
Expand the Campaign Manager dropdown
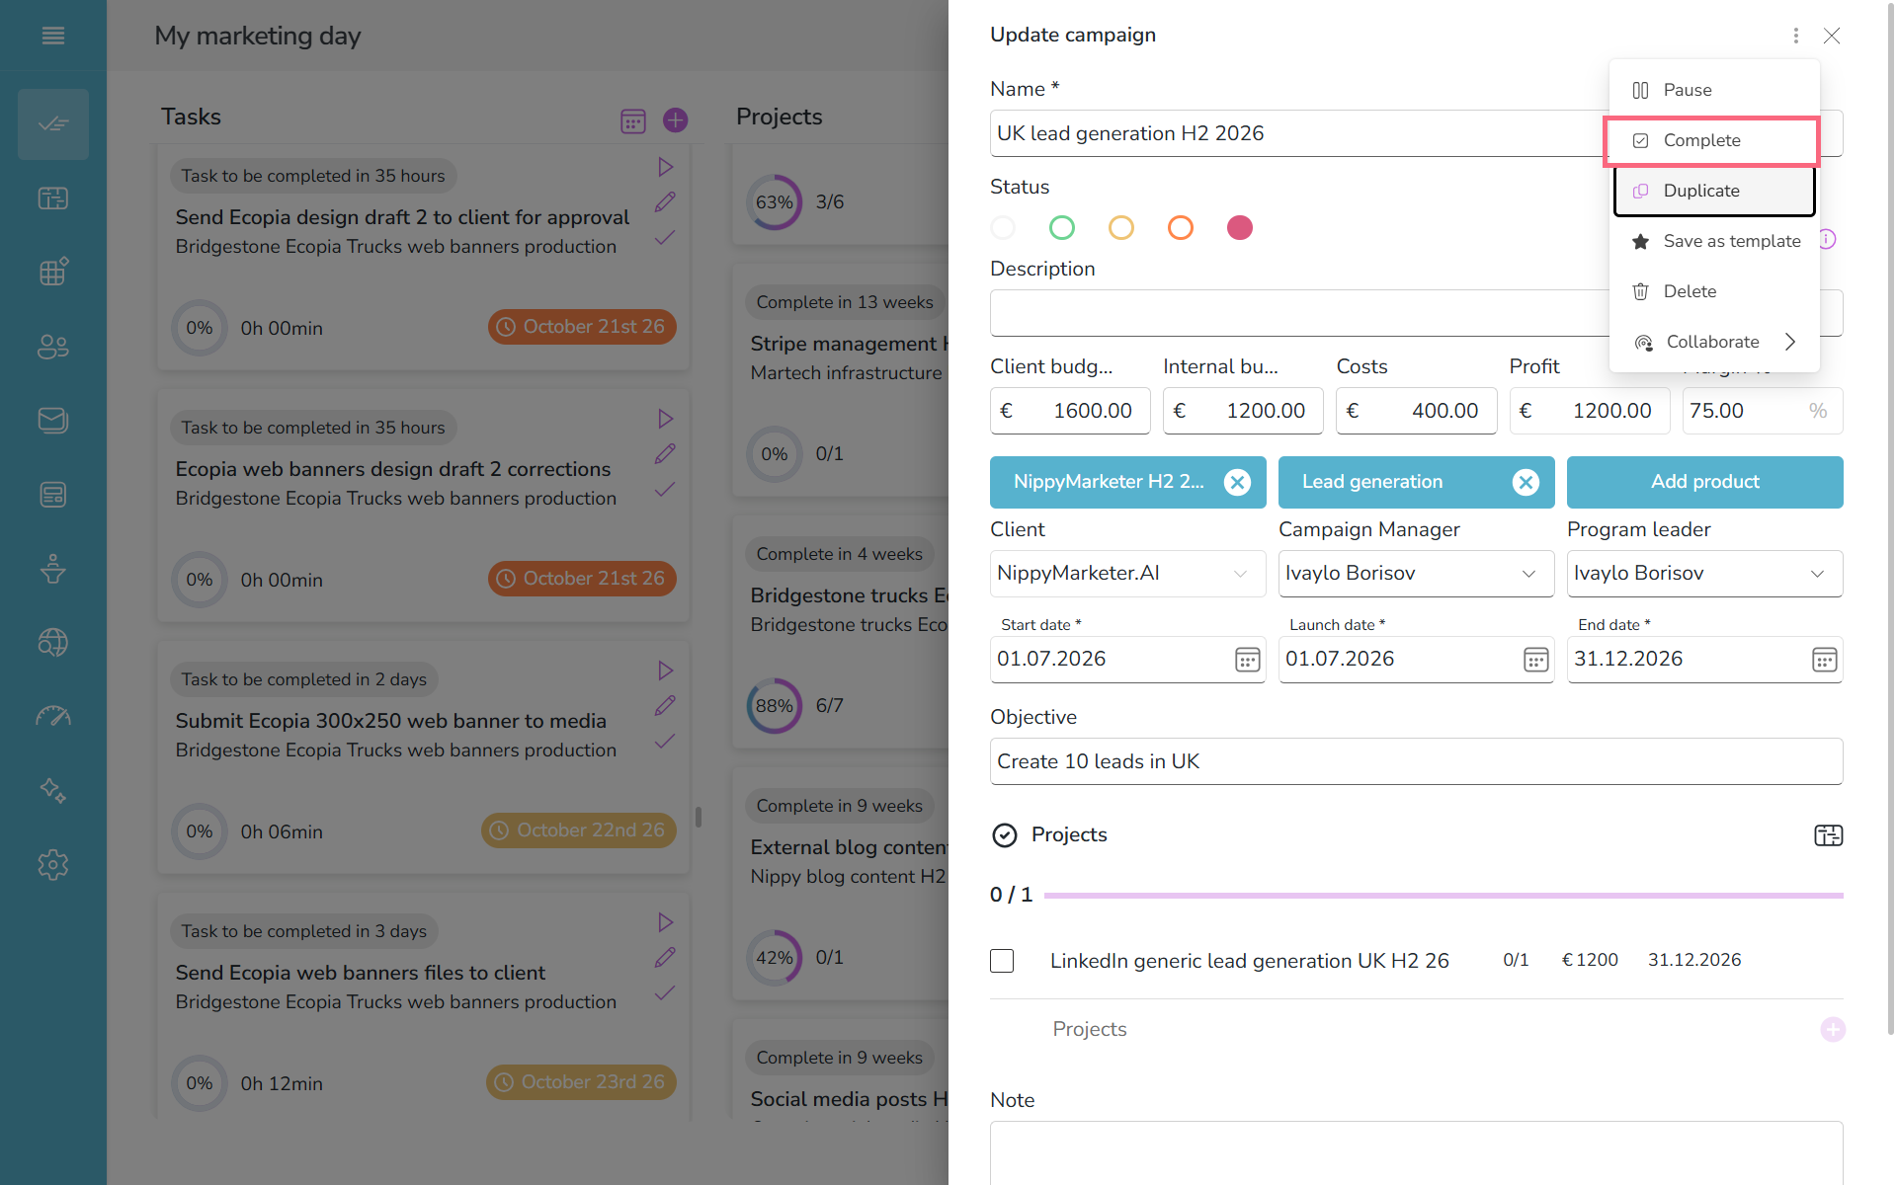point(1416,574)
